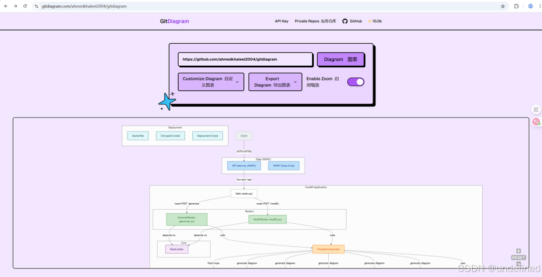The image size is (542, 277).
Task: Zoom out the diagram with the minus icon
Action: 518,264
